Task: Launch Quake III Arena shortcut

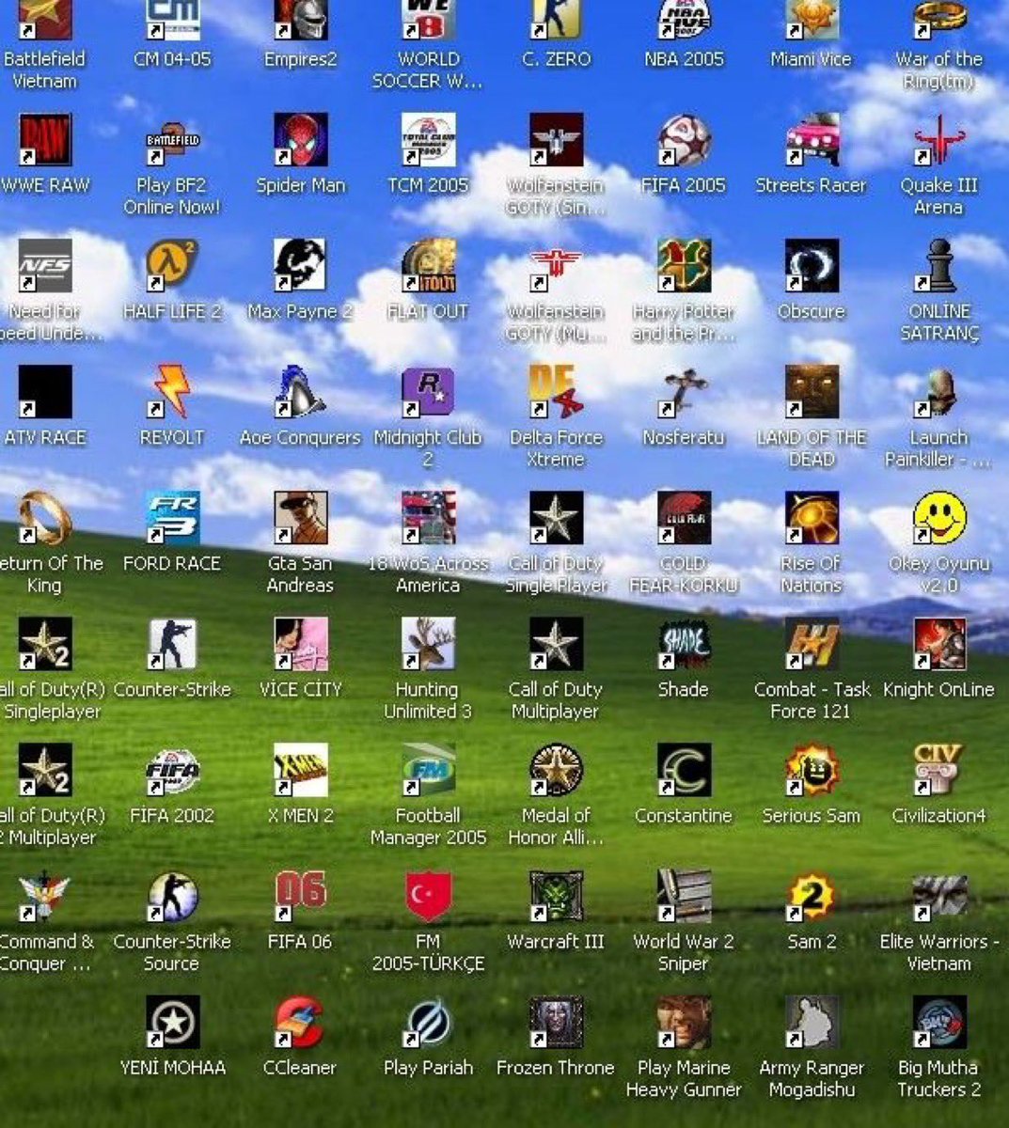Action: tap(939, 140)
